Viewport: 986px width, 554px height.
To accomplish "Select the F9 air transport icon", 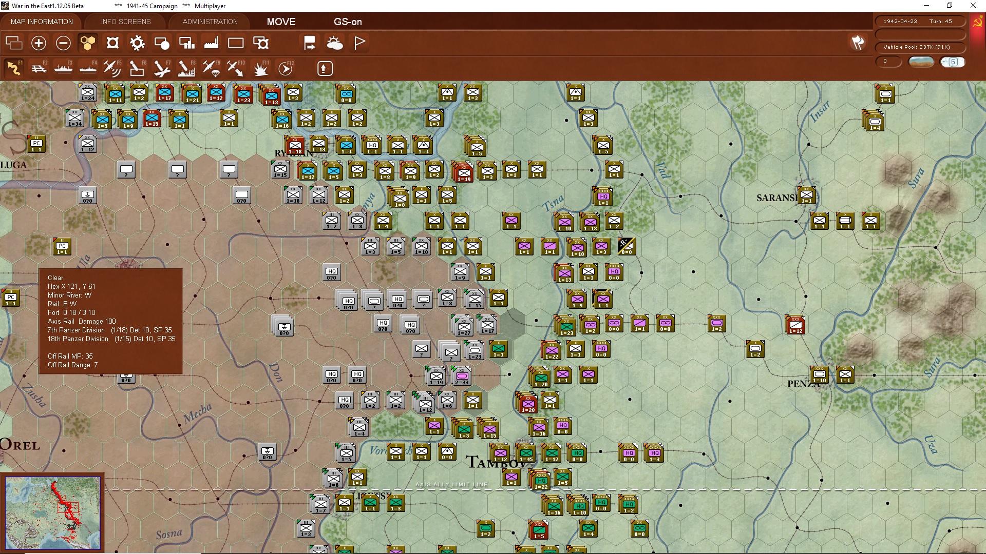I will pyautogui.click(x=211, y=68).
